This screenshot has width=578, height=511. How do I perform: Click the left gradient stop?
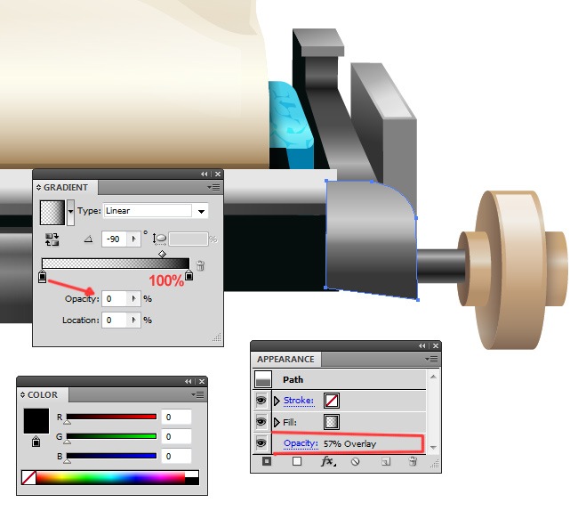[43, 277]
